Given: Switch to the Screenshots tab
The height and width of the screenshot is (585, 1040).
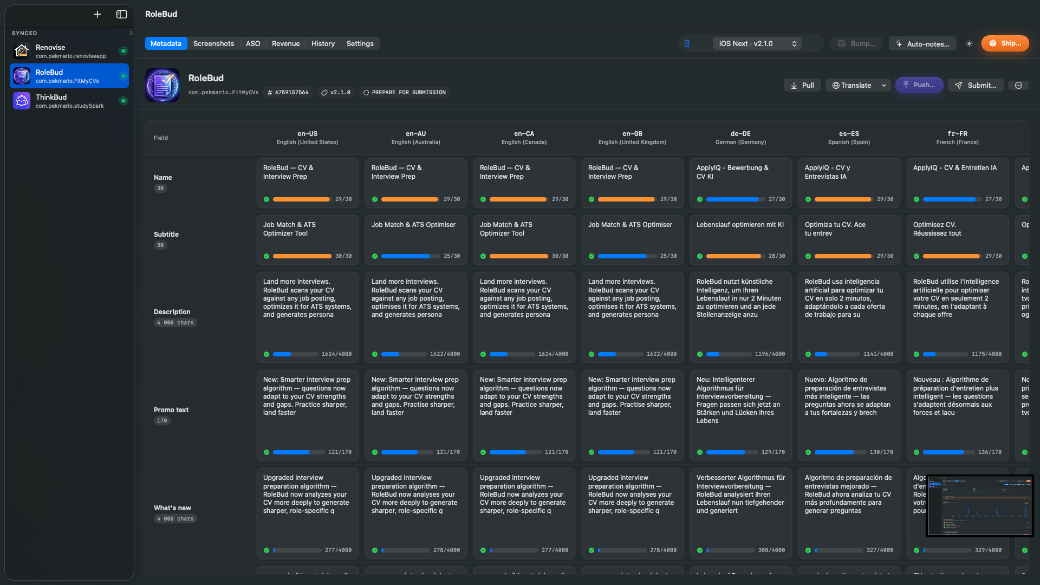Looking at the screenshot, I should point(213,43).
